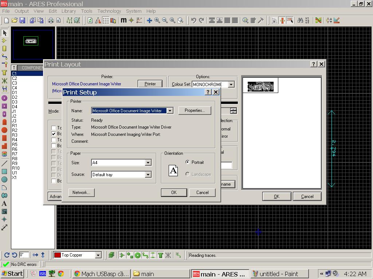Screen dimensions: 373x279
Task: Open the Output menu
Action: tap(21, 11)
